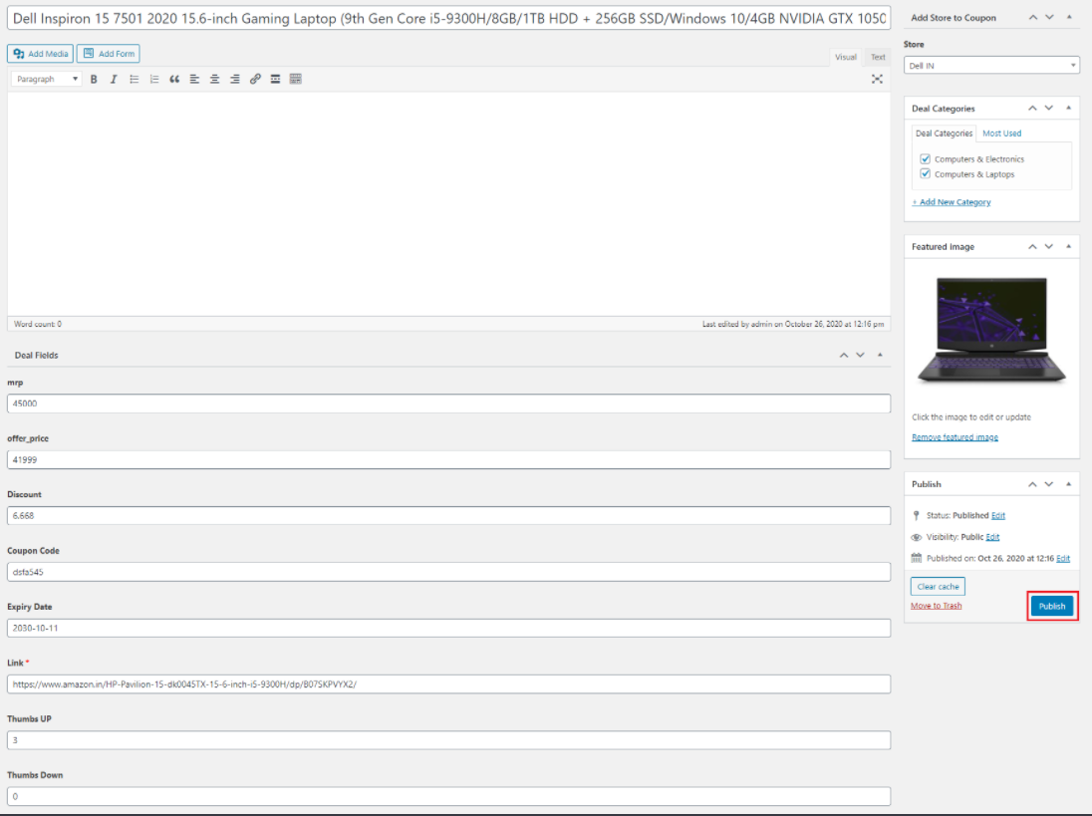Screen dimensions: 1092x816
Task: Open the Store dropdown showing Dell IN
Action: click(x=991, y=66)
